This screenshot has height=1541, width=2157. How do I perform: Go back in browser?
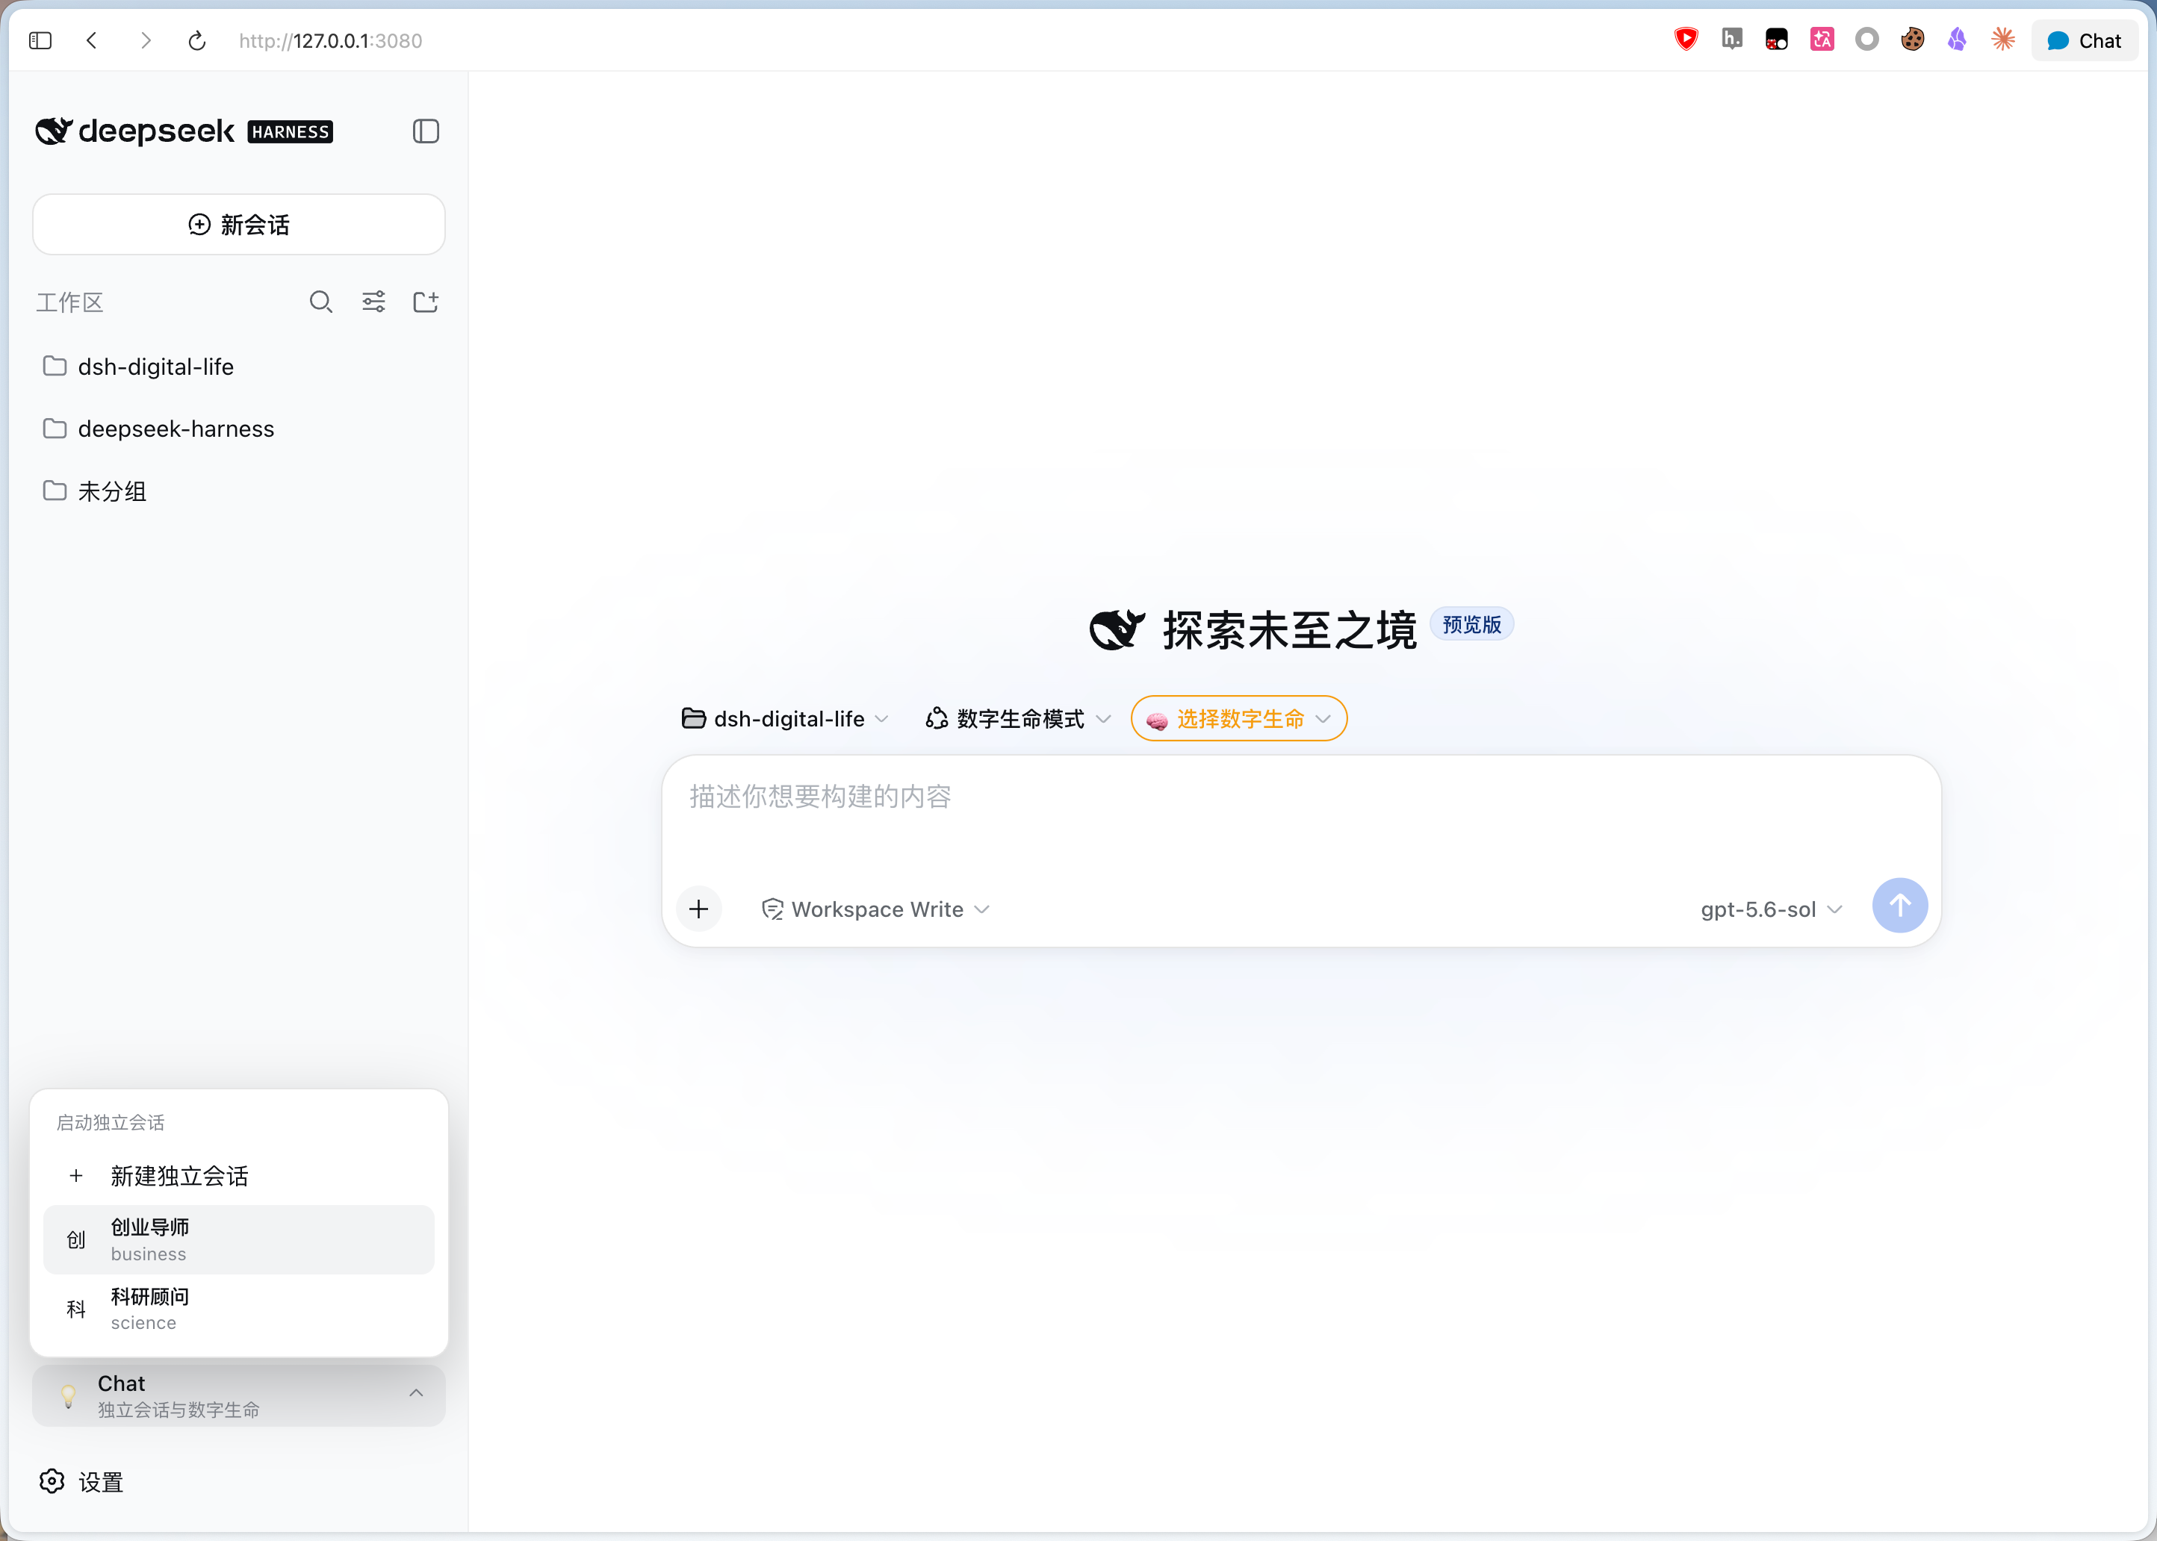tap(92, 41)
